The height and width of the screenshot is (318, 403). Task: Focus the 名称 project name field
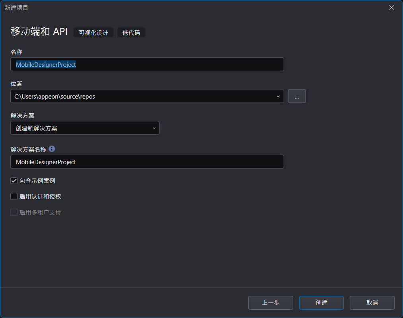147,64
